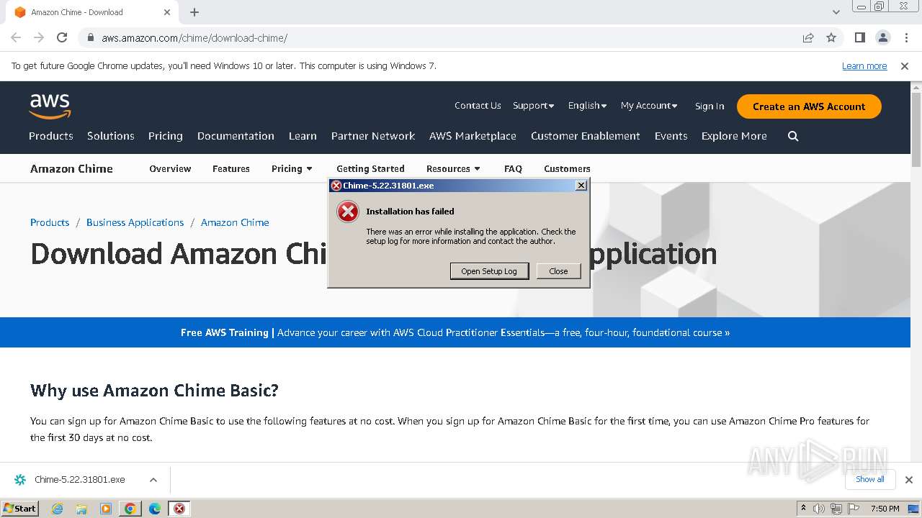Open Windows Explorer from taskbar
922x518 pixels.
(81, 509)
